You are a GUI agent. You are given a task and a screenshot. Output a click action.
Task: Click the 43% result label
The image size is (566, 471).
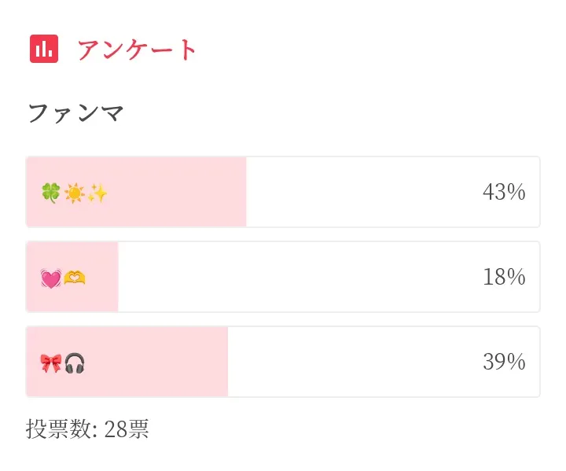tap(504, 193)
